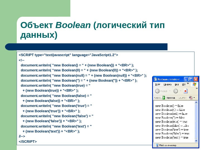Click the 'Boolean construc...' window title

click(x=170, y=79)
